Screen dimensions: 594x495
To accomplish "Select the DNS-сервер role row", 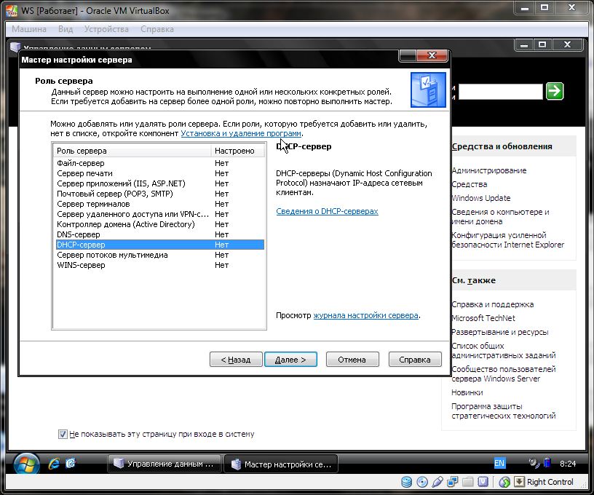I will (159, 235).
